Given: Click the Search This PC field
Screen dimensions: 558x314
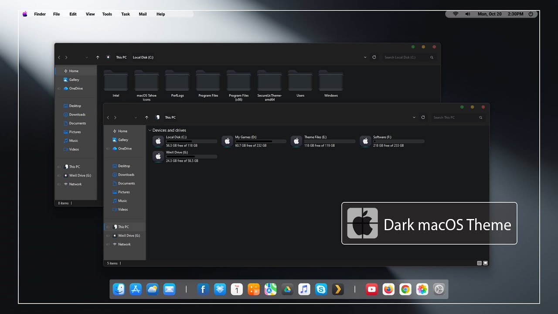Looking at the screenshot, I should pos(458,117).
